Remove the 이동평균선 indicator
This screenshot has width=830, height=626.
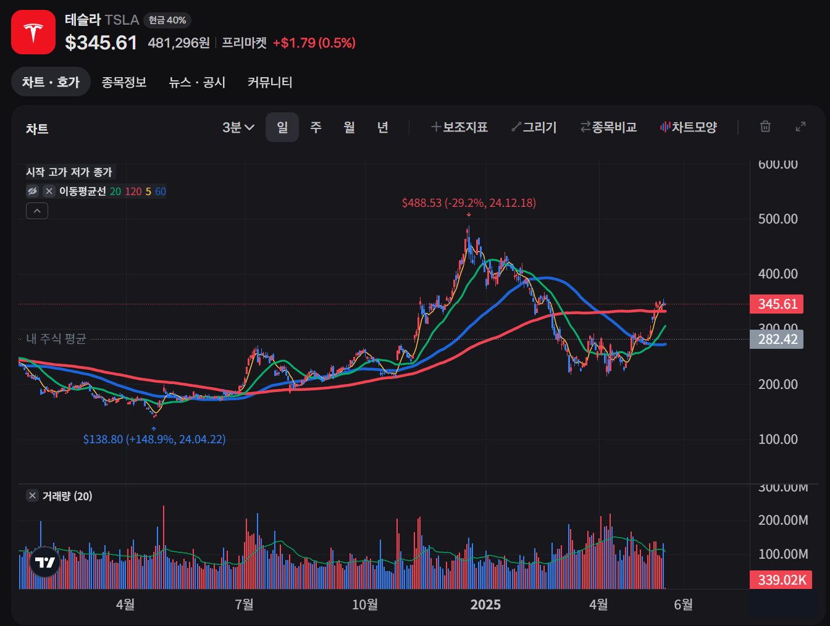(x=49, y=191)
